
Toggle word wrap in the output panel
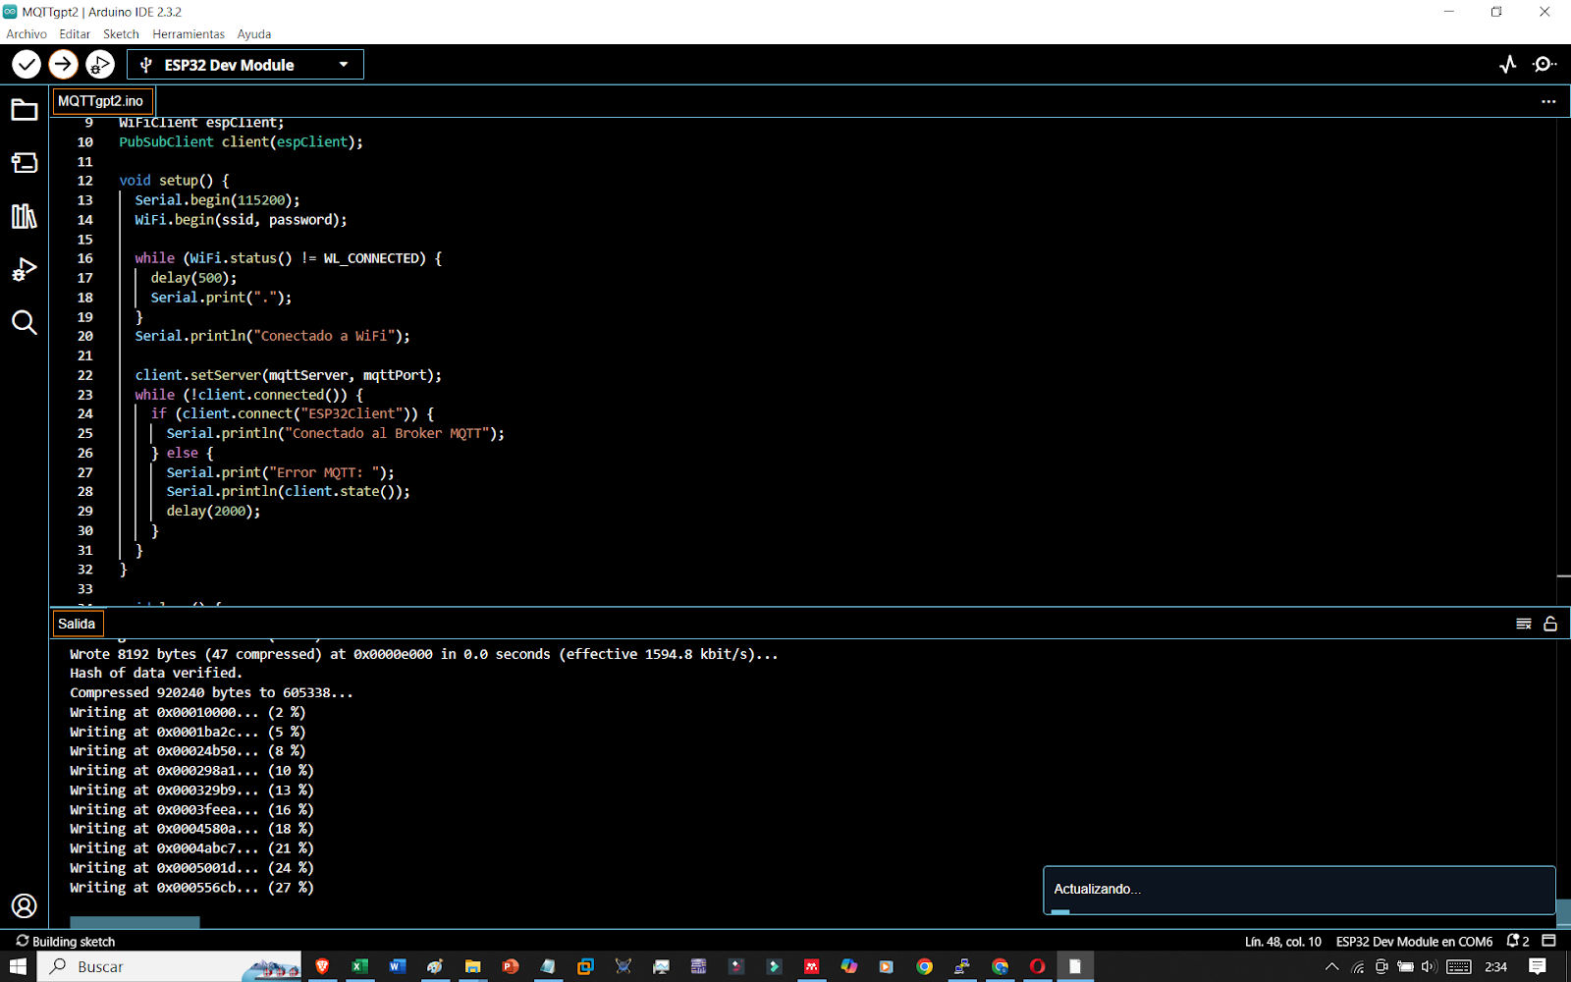click(1524, 624)
